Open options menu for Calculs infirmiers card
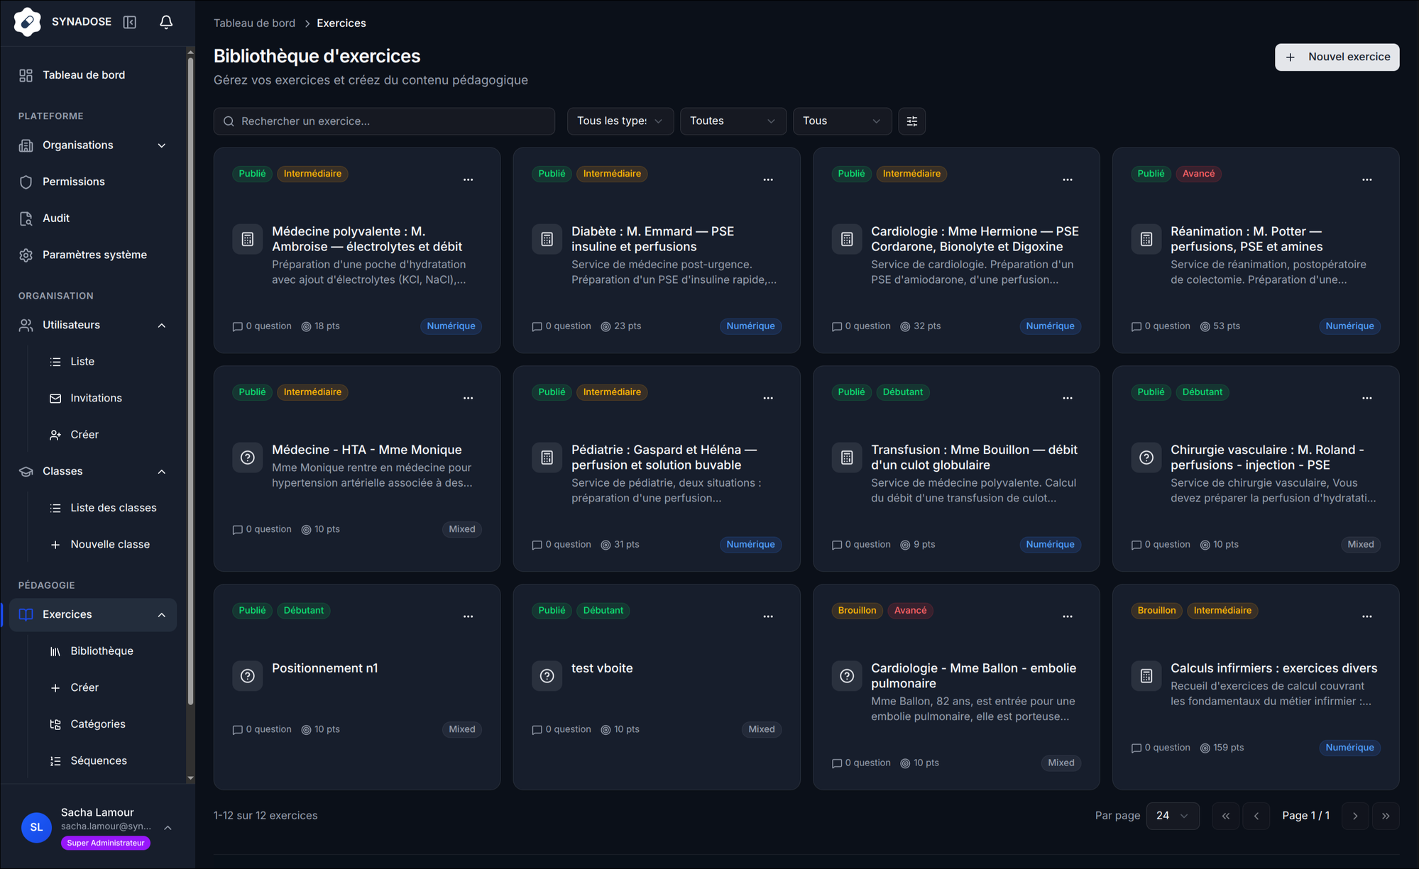 (1367, 617)
